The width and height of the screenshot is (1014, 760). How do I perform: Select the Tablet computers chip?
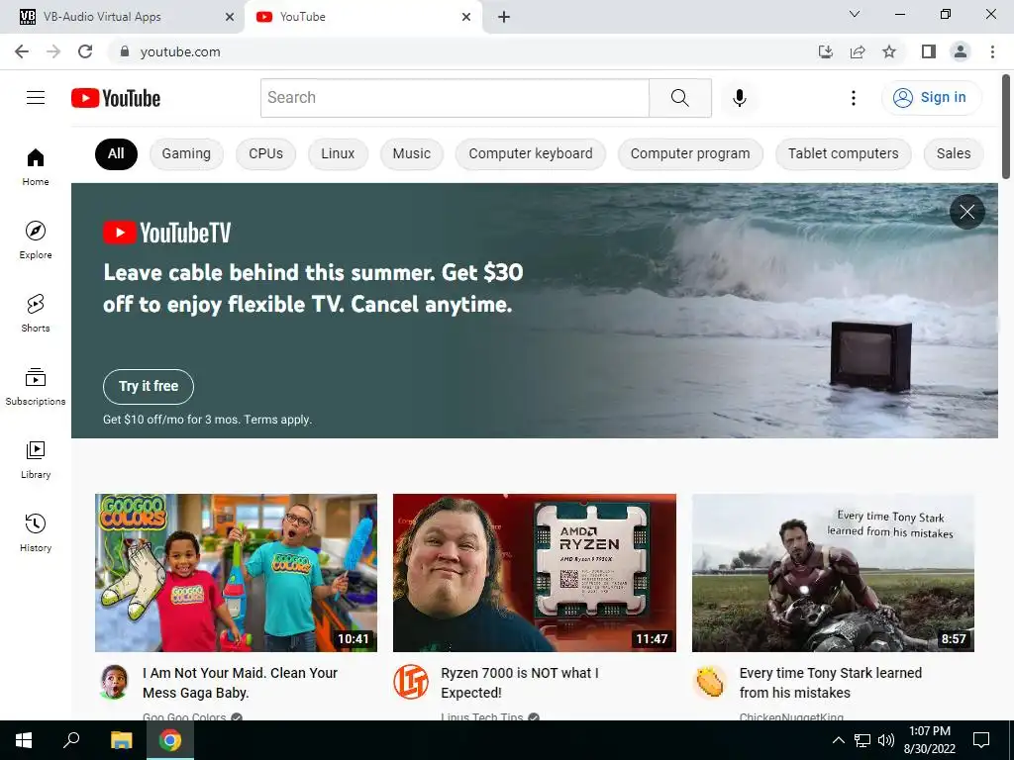[844, 153]
